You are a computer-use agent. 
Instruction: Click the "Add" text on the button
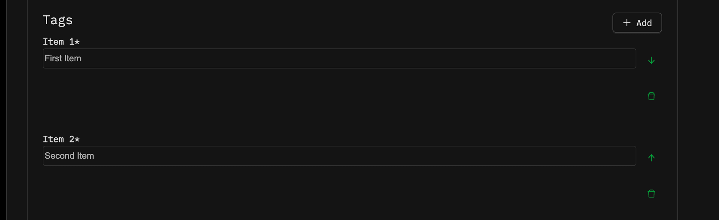coord(644,23)
